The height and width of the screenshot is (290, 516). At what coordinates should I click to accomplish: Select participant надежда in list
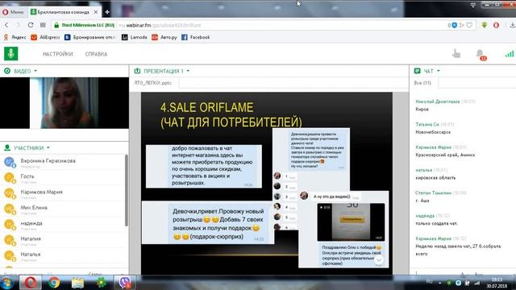[63, 225]
